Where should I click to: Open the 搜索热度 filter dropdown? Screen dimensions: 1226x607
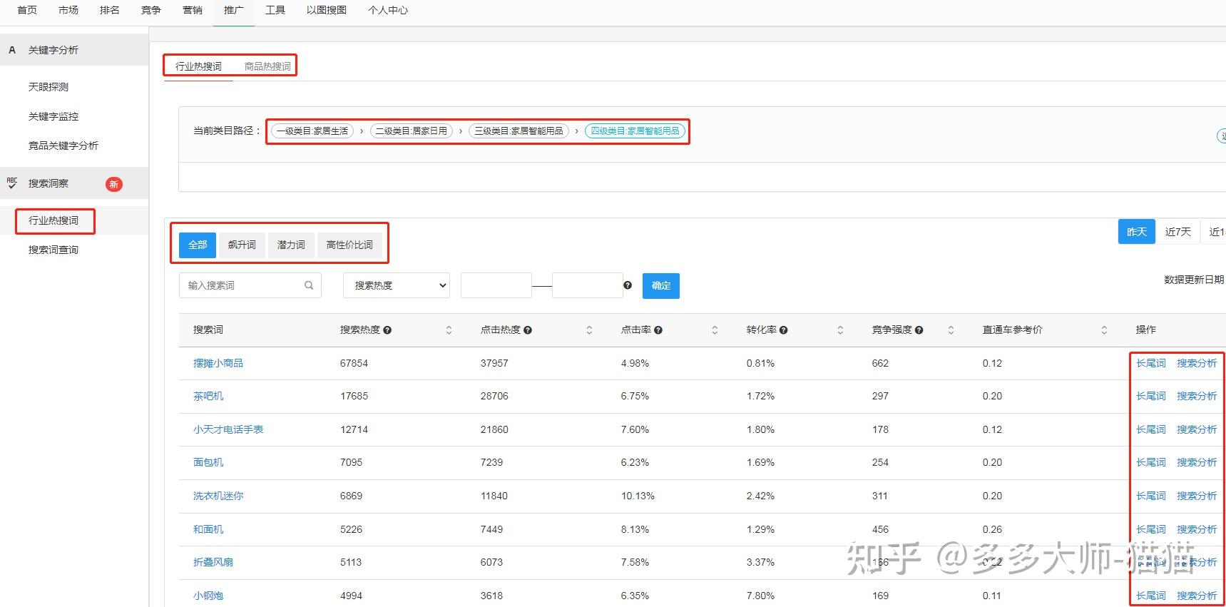coord(396,285)
